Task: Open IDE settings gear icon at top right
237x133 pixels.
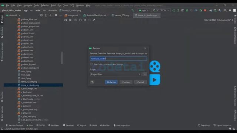Action: [x=230, y=10]
